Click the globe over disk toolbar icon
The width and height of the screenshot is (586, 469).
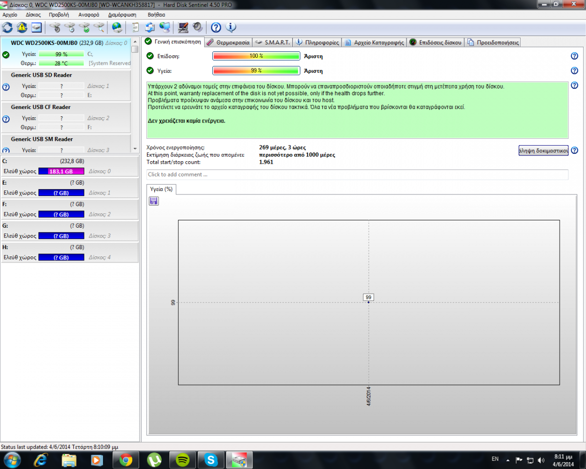tap(117, 27)
